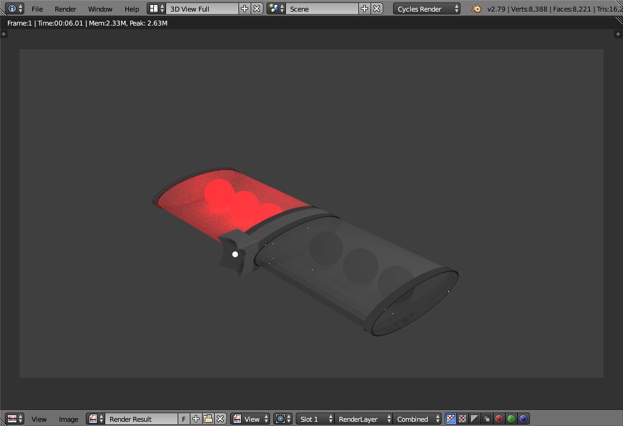Open the Cycles Render engine dropdown
This screenshot has width=623, height=426.
pyautogui.click(x=426, y=9)
